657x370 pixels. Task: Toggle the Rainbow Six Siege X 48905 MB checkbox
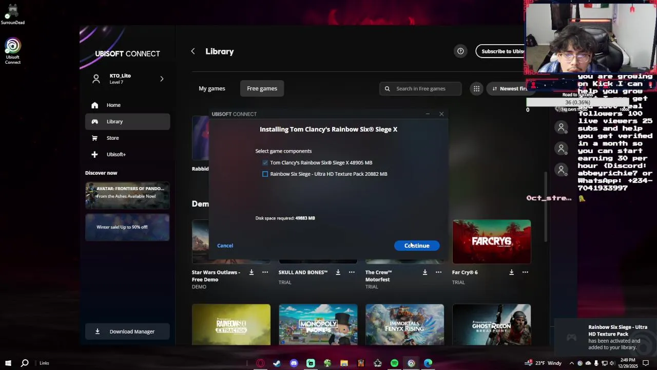point(265,163)
